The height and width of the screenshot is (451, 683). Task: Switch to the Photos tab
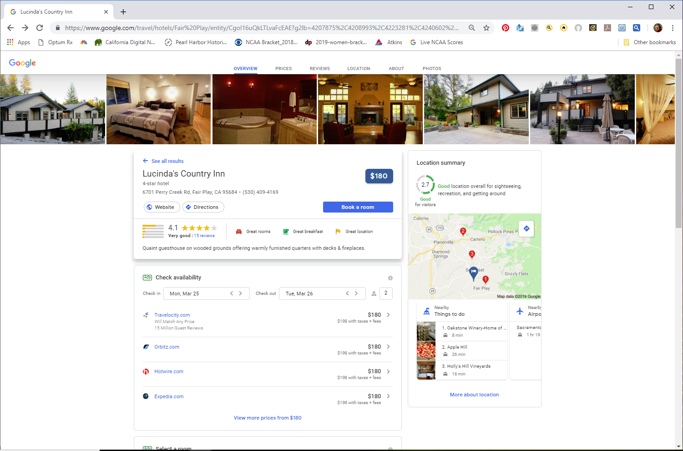432,69
